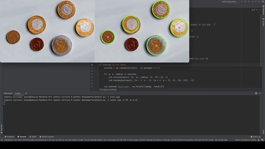Click the cv2.imshow code line in editor
Image resolution: width=265 pixels, height=149 pixels.
click(134, 87)
